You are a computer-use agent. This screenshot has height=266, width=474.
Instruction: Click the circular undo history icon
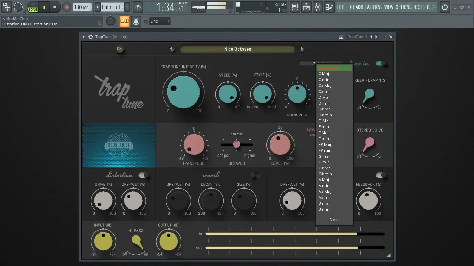pyautogui.click(x=445, y=7)
